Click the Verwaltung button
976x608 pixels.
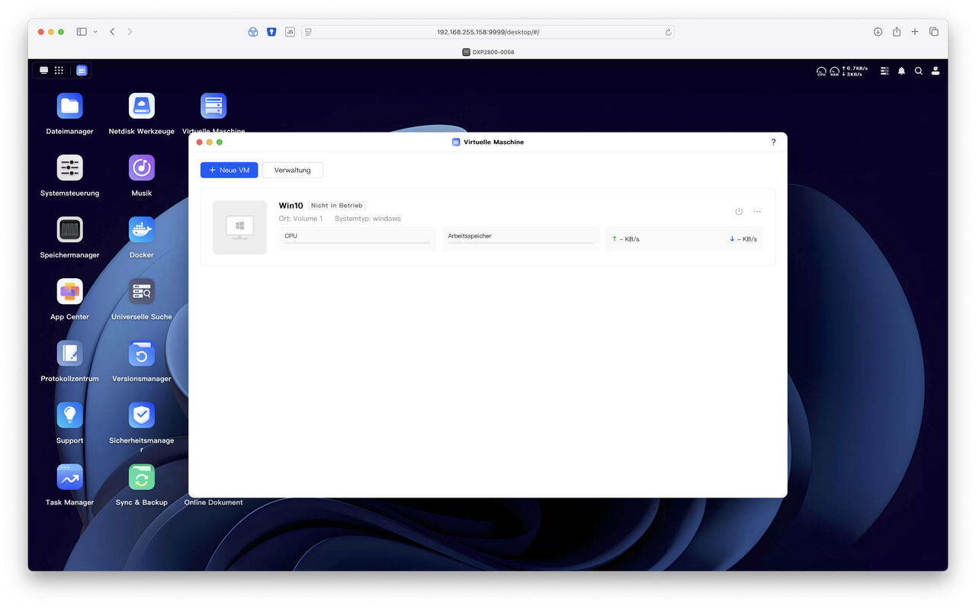292,170
